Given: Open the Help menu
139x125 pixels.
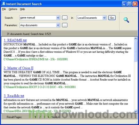Looking at the screenshot, I should 22,9.
